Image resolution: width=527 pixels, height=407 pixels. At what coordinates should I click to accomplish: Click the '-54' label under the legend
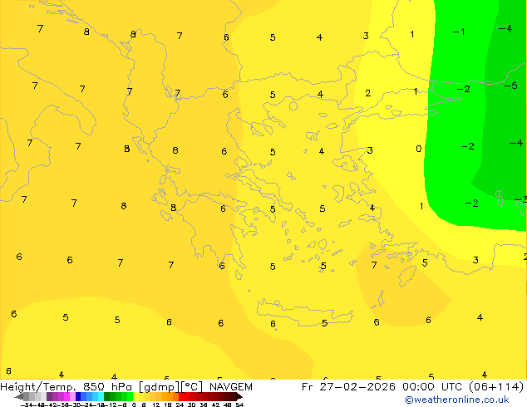[28, 405]
